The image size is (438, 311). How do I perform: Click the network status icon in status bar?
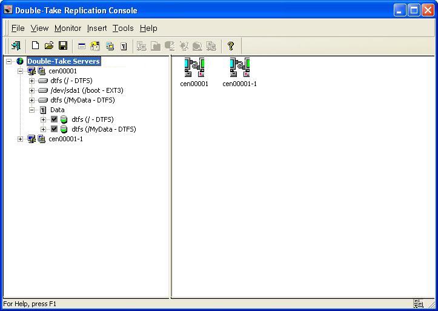coord(418,304)
